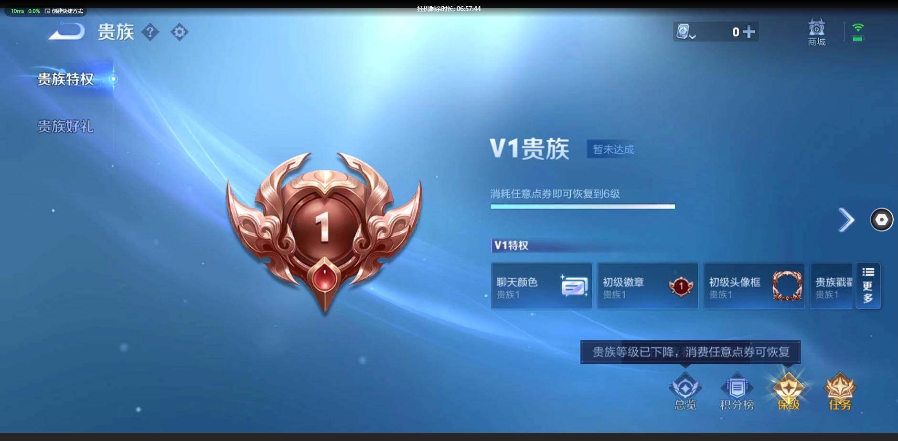Open the 初级徽章 privilege card
The height and width of the screenshot is (441, 898).
coord(647,286)
